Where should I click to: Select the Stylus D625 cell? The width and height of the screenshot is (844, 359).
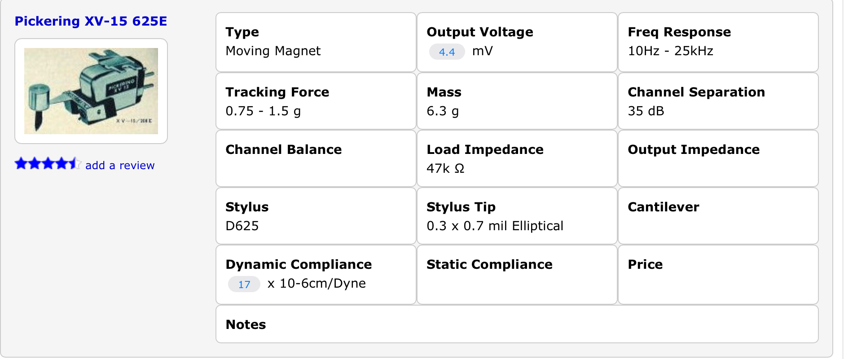[x=316, y=216]
